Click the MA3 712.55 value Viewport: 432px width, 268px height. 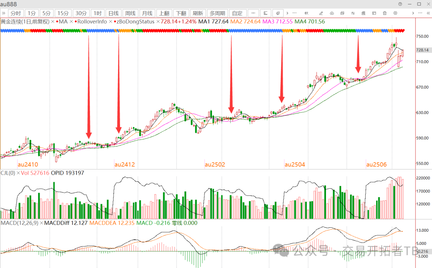pos(278,22)
